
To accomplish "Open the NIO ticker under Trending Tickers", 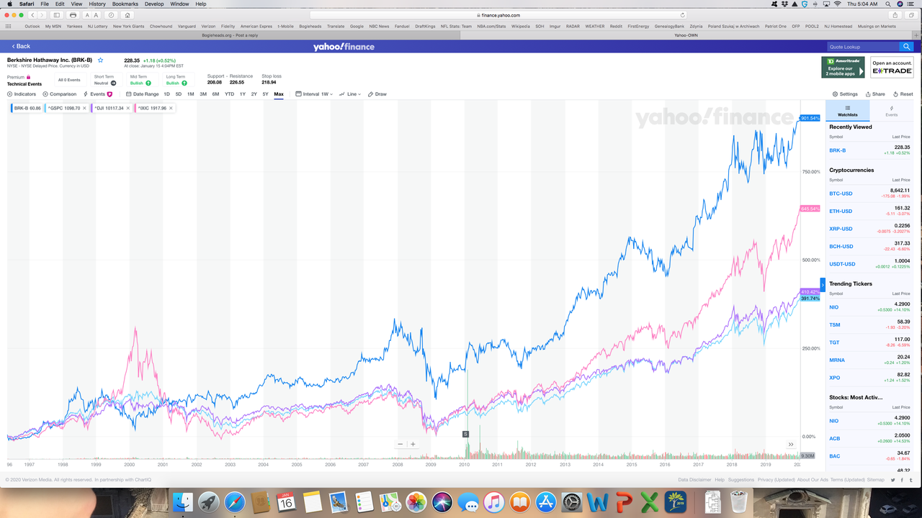I will coord(833,307).
